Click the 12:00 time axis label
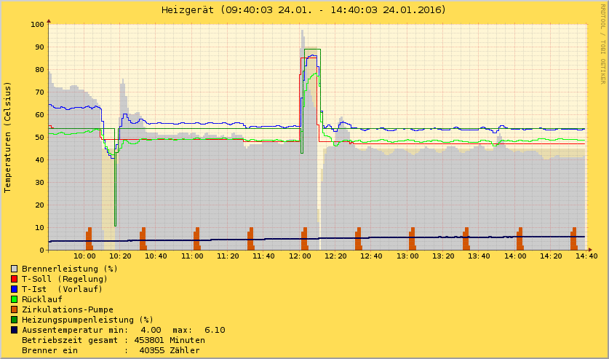 [300, 256]
